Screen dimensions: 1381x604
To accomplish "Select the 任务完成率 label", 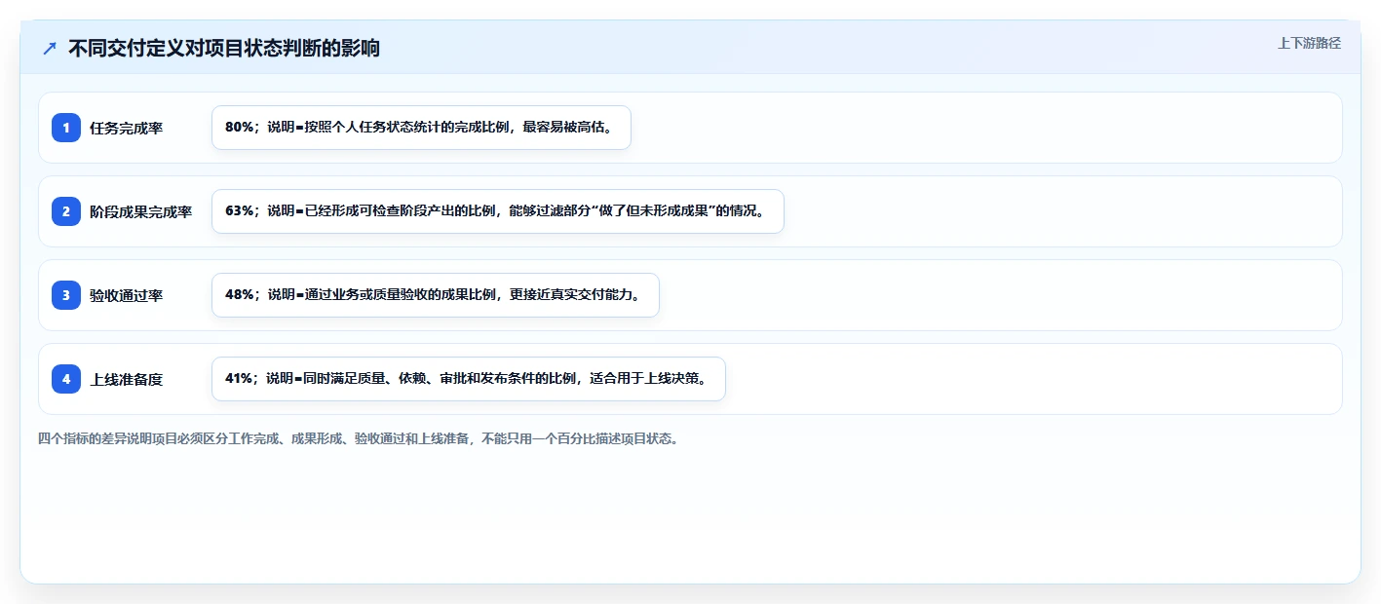I will click(x=126, y=129).
